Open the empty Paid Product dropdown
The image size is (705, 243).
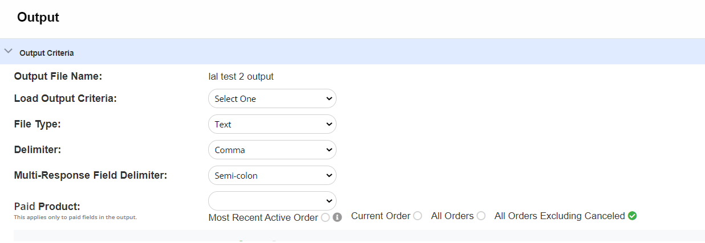click(272, 201)
